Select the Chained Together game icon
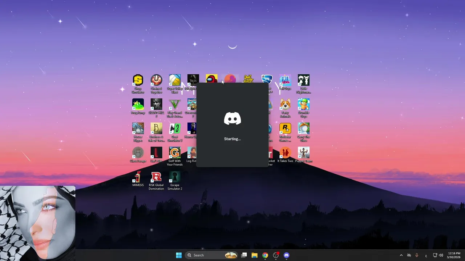This screenshot has width=465, height=261. [156, 84]
